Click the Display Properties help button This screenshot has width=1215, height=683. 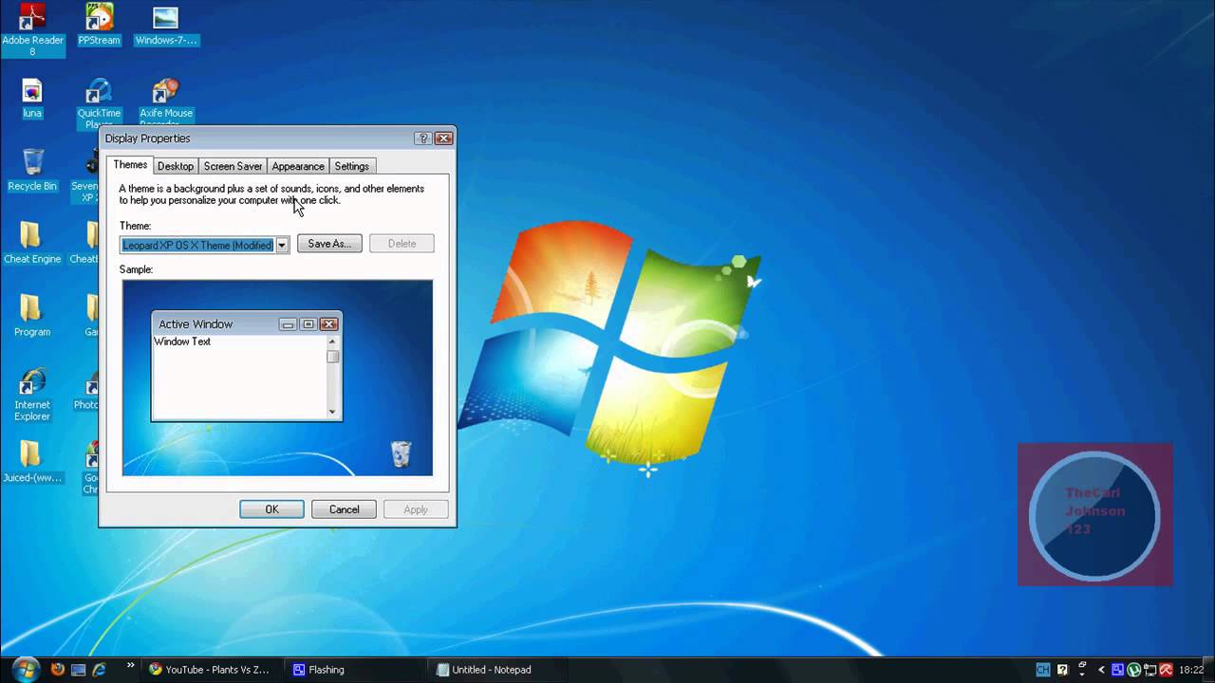[x=423, y=138]
